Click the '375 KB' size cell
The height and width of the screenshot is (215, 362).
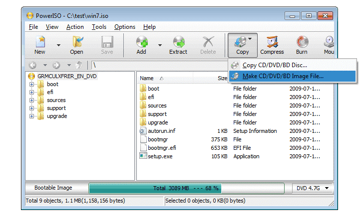click(219, 139)
